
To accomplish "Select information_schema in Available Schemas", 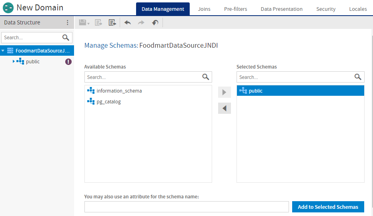I will point(148,91).
